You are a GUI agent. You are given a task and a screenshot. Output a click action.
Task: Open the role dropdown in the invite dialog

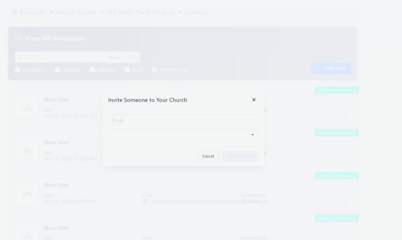(252, 135)
